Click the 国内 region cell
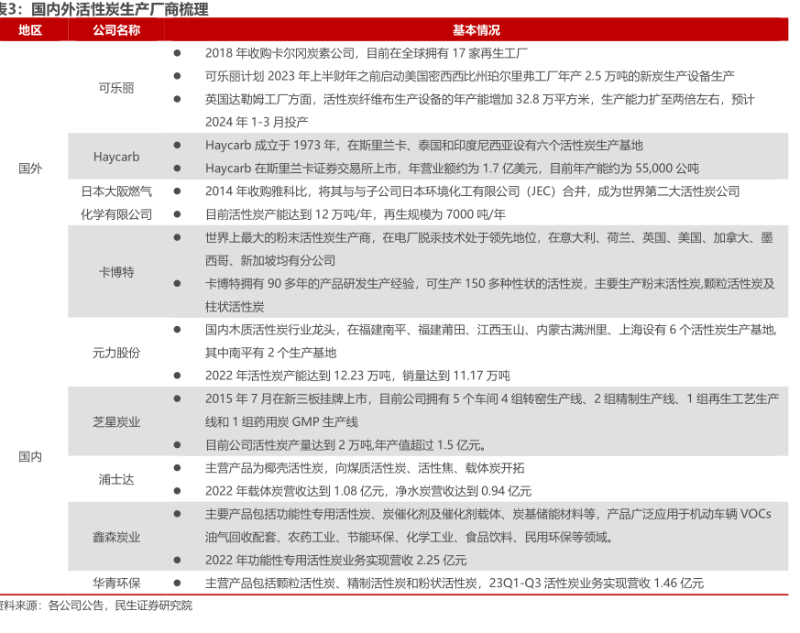Image resolution: width=800 pixels, height=633 pixels. tap(30, 456)
